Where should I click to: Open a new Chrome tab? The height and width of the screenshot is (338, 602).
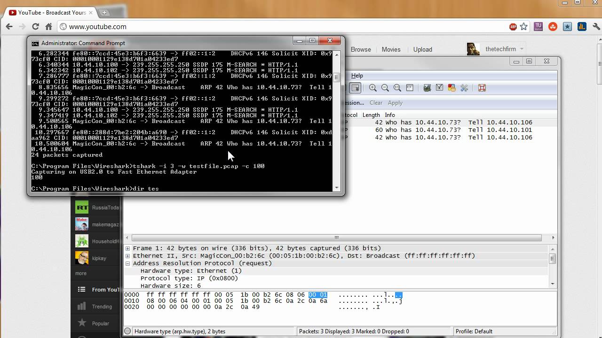pyautogui.click(x=104, y=12)
